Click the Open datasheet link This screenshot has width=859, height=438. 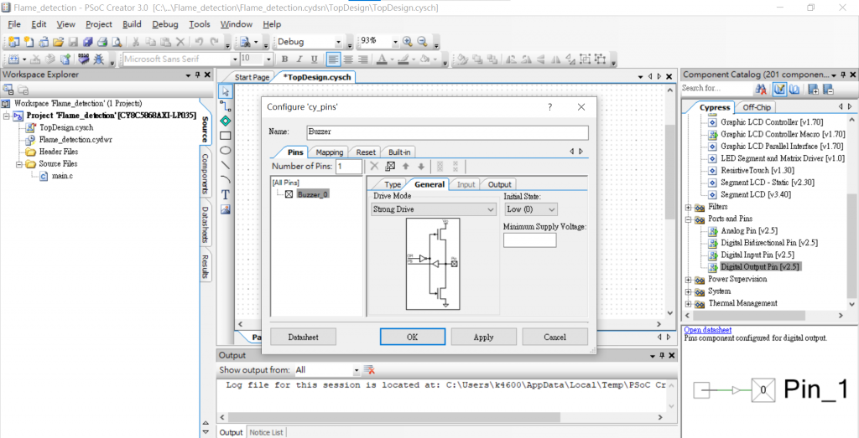pos(707,330)
